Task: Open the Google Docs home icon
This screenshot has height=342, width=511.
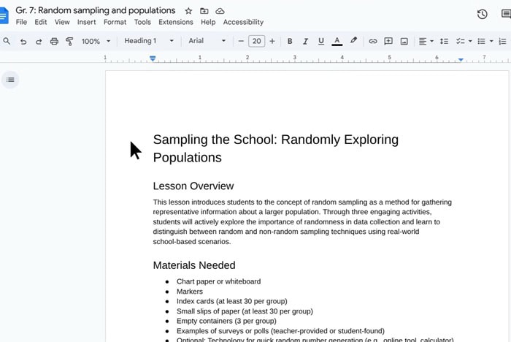Action: (x=4, y=15)
